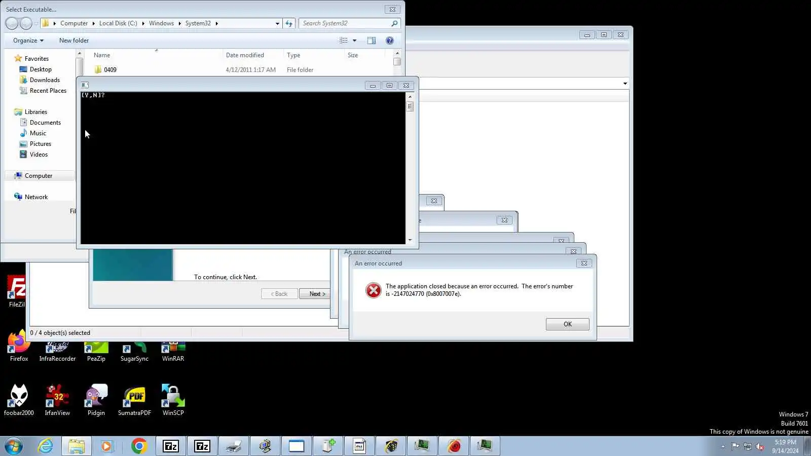This screenshot has height=456, width=811.
Task: Toggle the preview pane button
Action: pyautogui.click(x=372, y=41)
